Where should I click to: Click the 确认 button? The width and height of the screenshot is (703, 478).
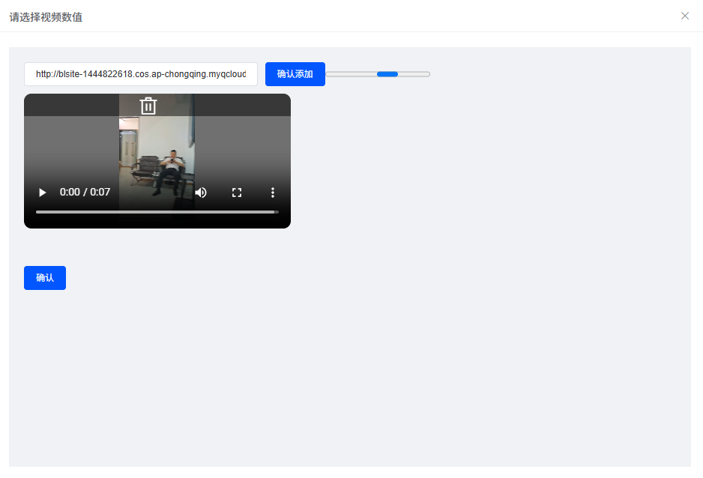(45, 278)
